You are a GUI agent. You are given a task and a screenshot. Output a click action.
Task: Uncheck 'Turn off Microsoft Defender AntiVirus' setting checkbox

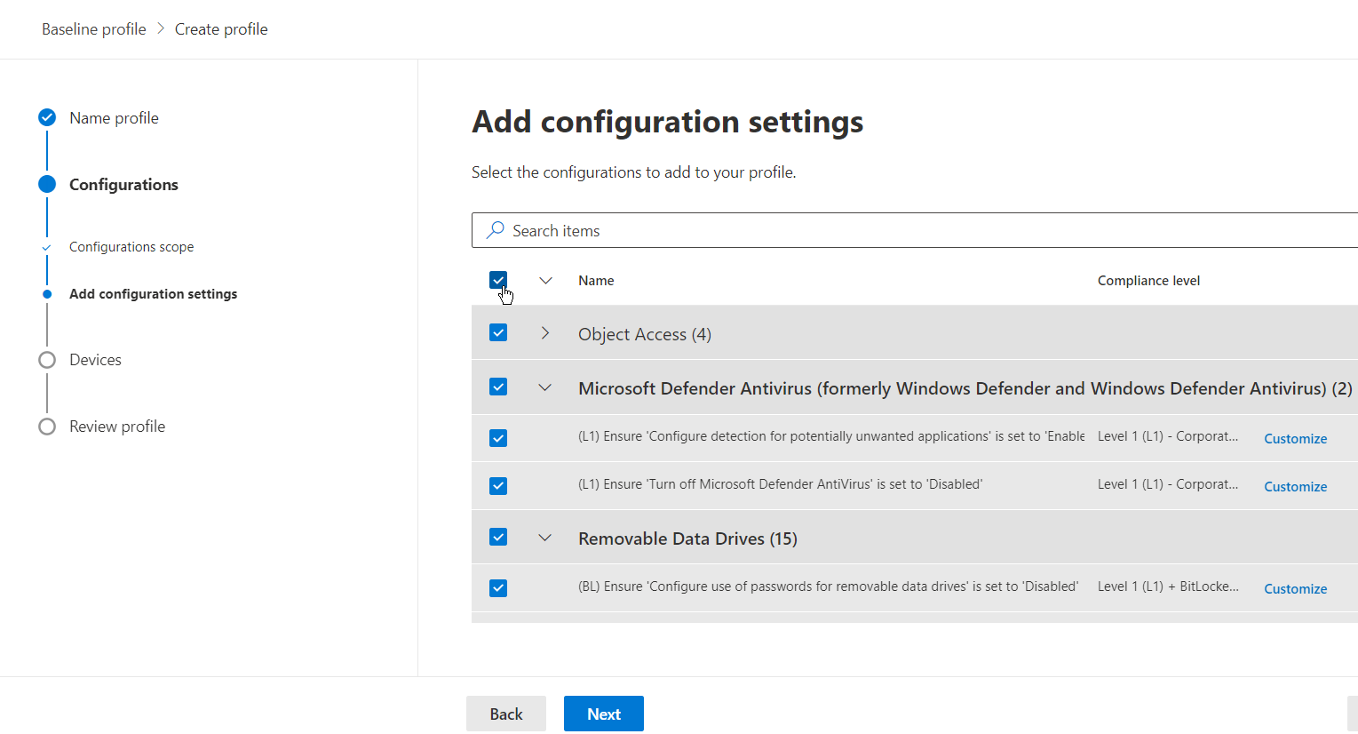pos(498,486)
